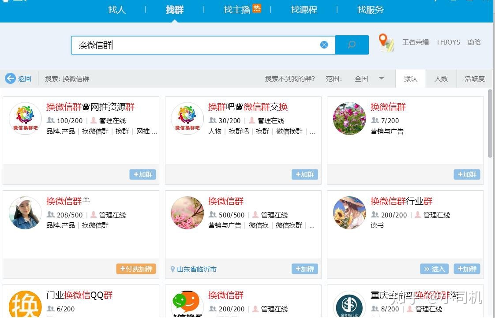Open group title 换微信群网推资源群
The image size is (495, 318).
[90, 107]
